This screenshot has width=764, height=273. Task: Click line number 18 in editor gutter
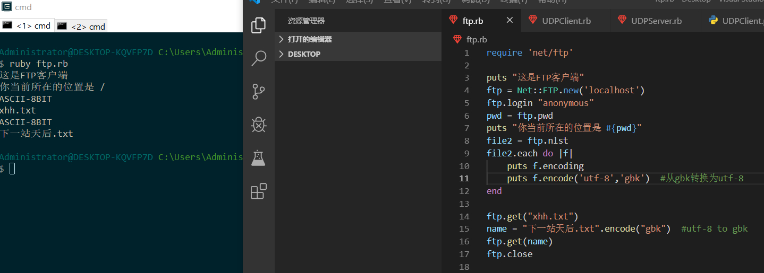tap(464, 267)
